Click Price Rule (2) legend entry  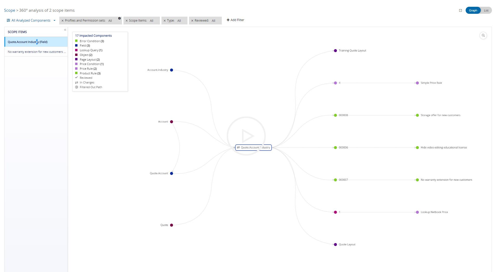(88, 69)
